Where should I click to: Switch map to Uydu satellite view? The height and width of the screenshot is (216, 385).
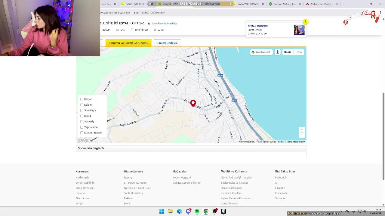[299, 52]
